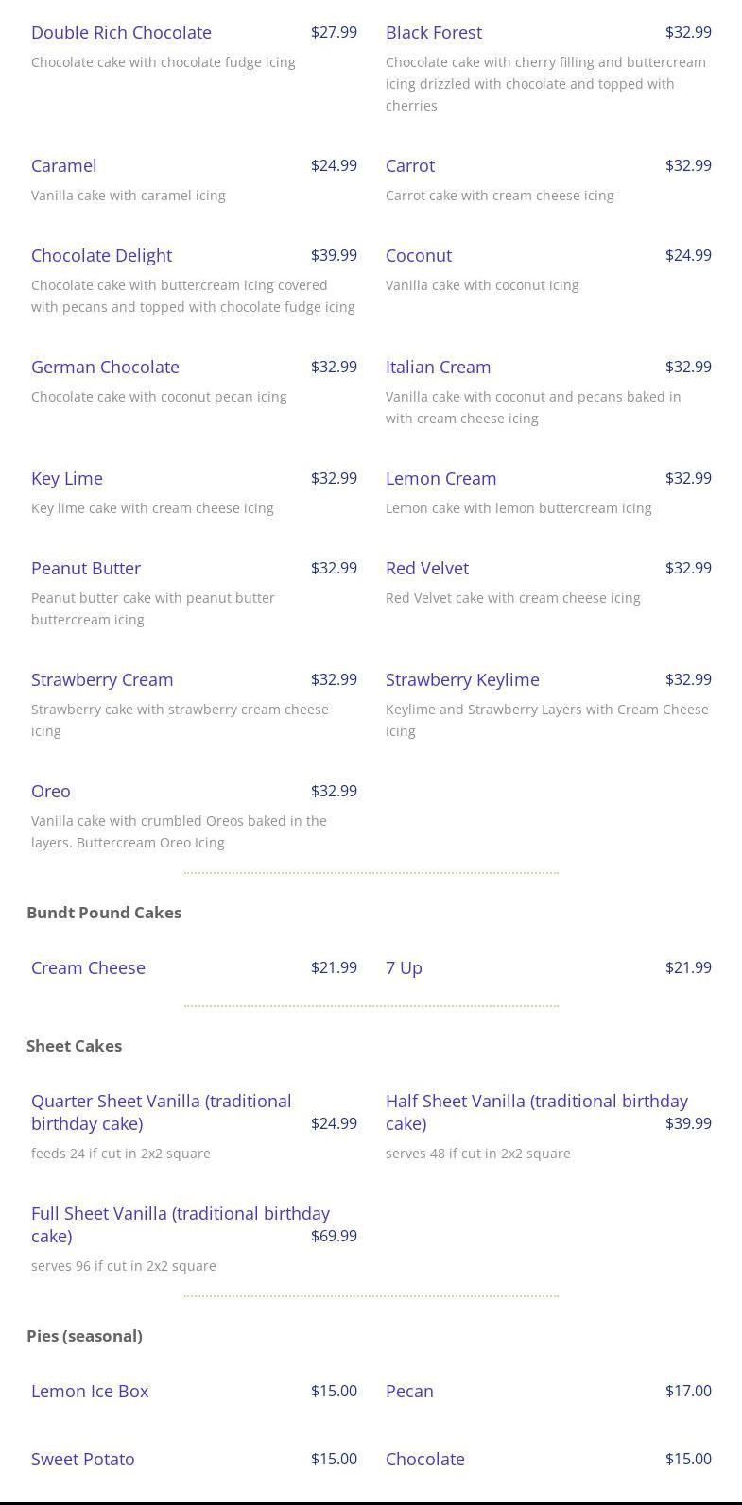Click the Italian Cream cake title
This screenshot has width=742, height=1505.
click(x=438, y=367)
